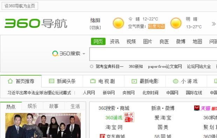The width and height of the screenshot is (217, 138).
Task: Open 驾考宝典科目一 suggestion link
Action: [x=110, y=67]
